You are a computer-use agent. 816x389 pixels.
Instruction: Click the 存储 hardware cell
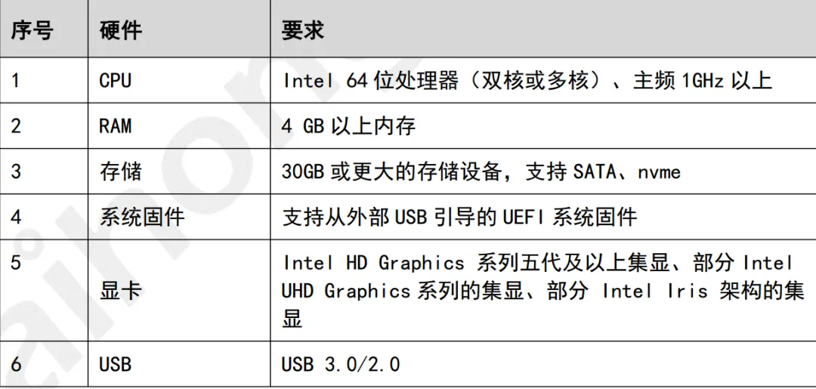click(120, 171)
